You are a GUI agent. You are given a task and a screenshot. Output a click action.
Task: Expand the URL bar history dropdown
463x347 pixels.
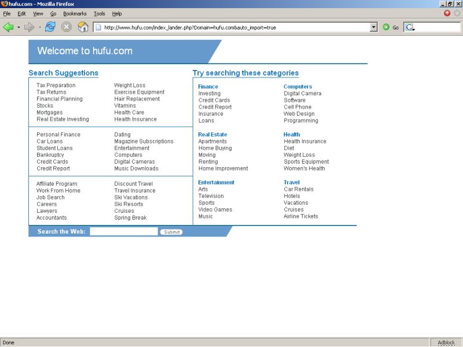coord(373,27)
